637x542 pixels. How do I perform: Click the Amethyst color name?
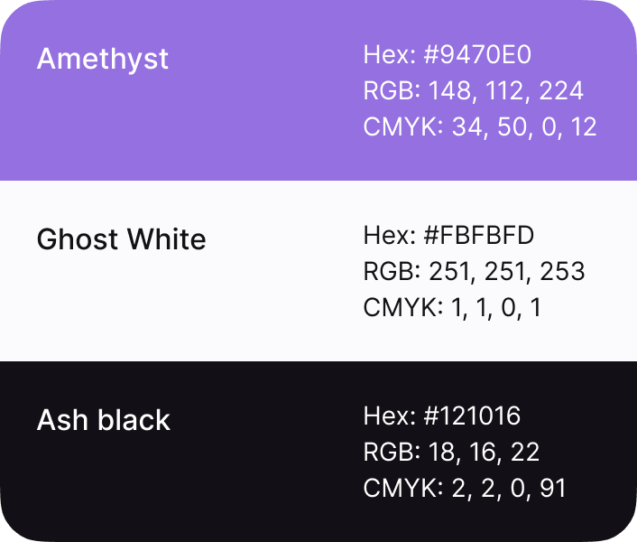[102, 60]
